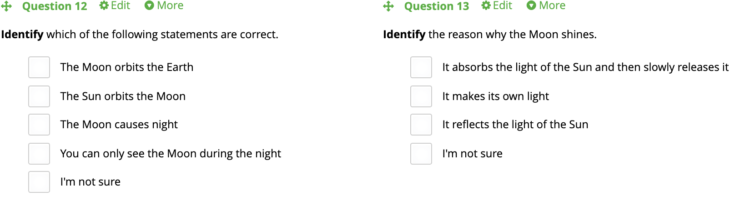Image resolution: width=735 pixels, height=201 pixels.
Task: Click the down-arrow circle icon for Question 12
Action: (149, 5)
